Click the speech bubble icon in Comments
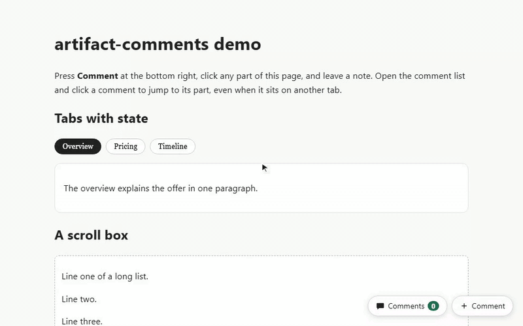Viewport: 523px width, 326px height. pyautogui.click(x=380, y=306)
